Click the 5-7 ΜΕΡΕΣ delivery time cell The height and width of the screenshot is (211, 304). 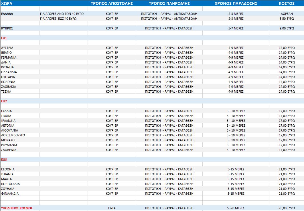pyautogui.click(x=236, y=28)
